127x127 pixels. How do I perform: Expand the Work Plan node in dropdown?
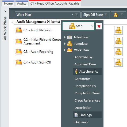[x=65, y=50]
